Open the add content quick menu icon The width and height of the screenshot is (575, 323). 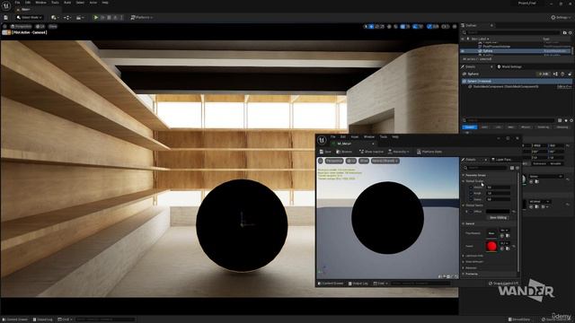pyautogui.click(x=55, y=17)
